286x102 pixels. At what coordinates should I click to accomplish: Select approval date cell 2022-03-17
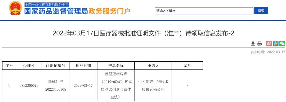tap(83, 85)
